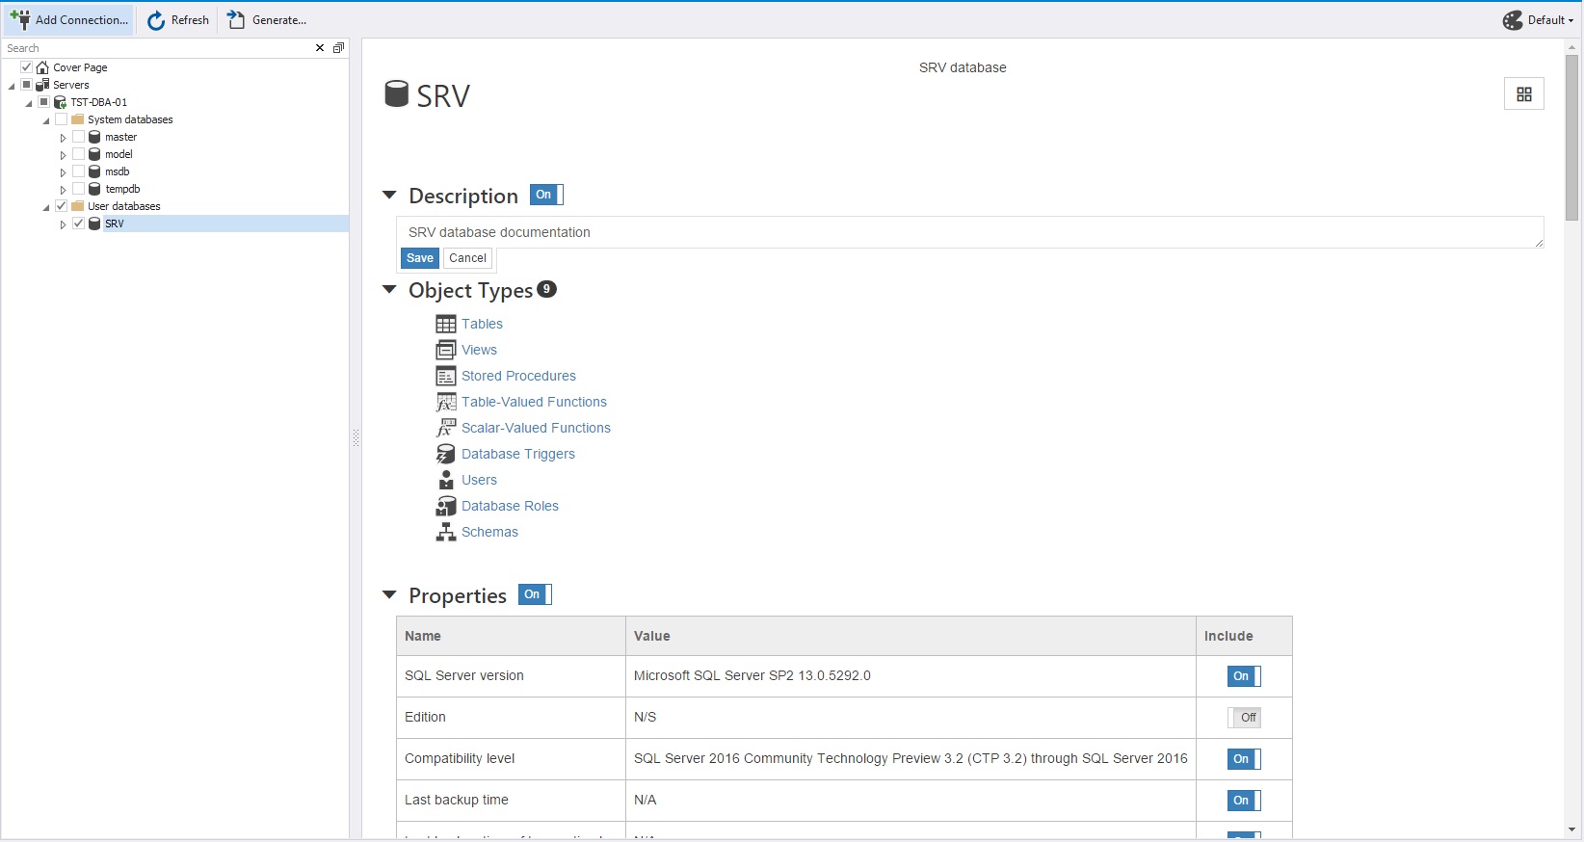1584x842 pixels.
Task: Expand the master database tree node
Action: (x=63, y=138)
